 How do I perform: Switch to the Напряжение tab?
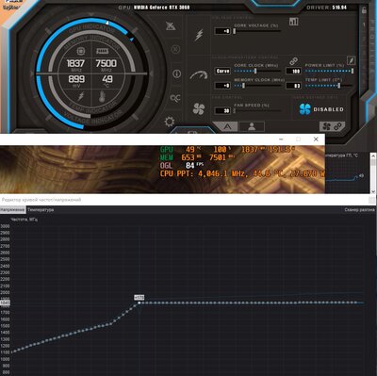[x=12, y=209]
